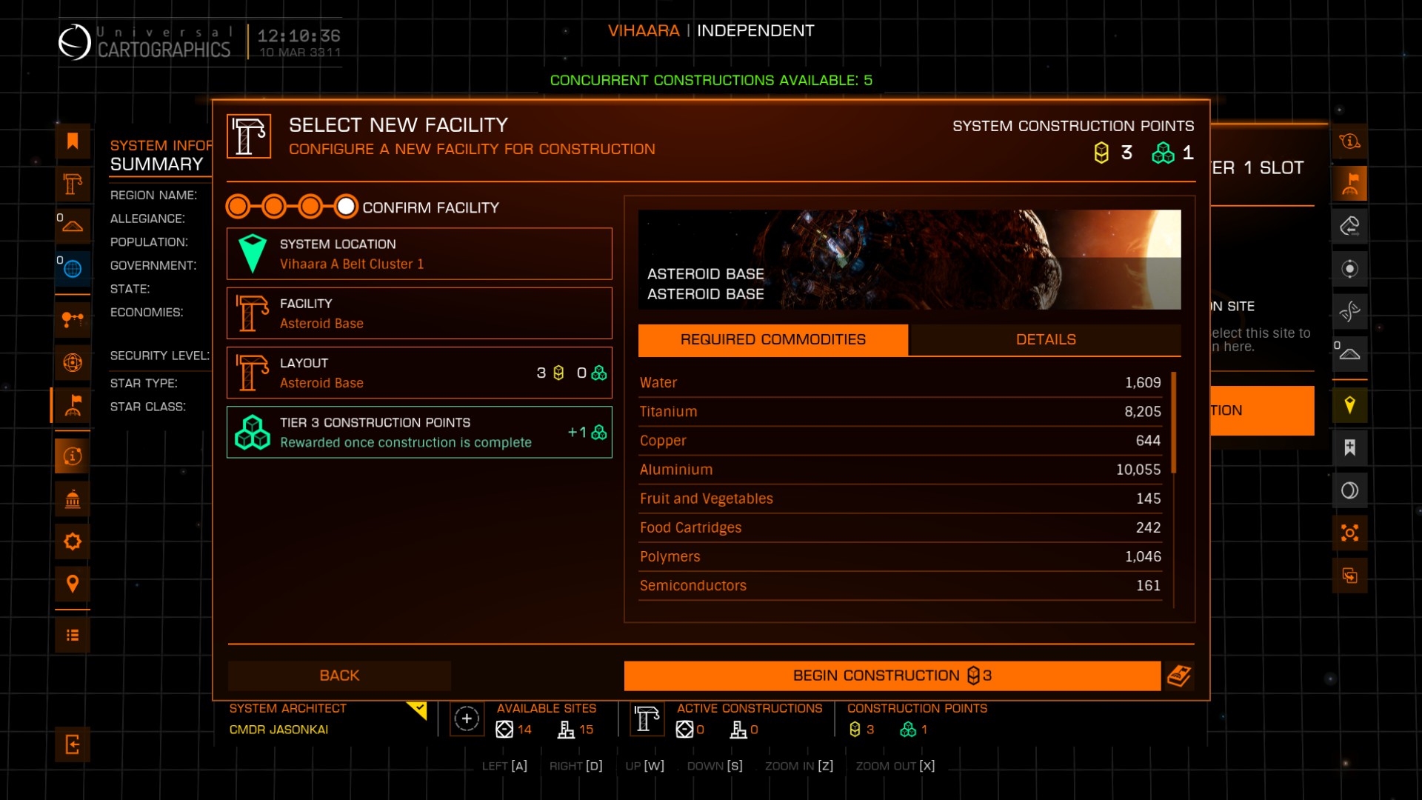Screen dimensions: 1422x800
Task: Click the commodities list scrollbar
Action: coord(1174,424)
